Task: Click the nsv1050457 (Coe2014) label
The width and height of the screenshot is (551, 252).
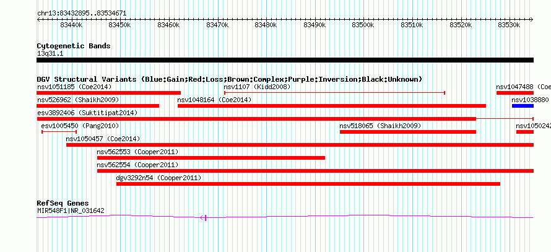Action: [x=103, y=139]
